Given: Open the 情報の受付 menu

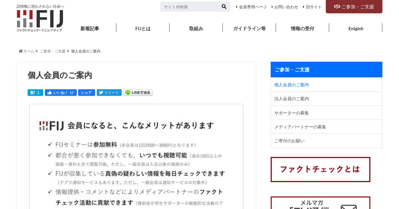Looking at the screenshot, I should tap(303, 29).
